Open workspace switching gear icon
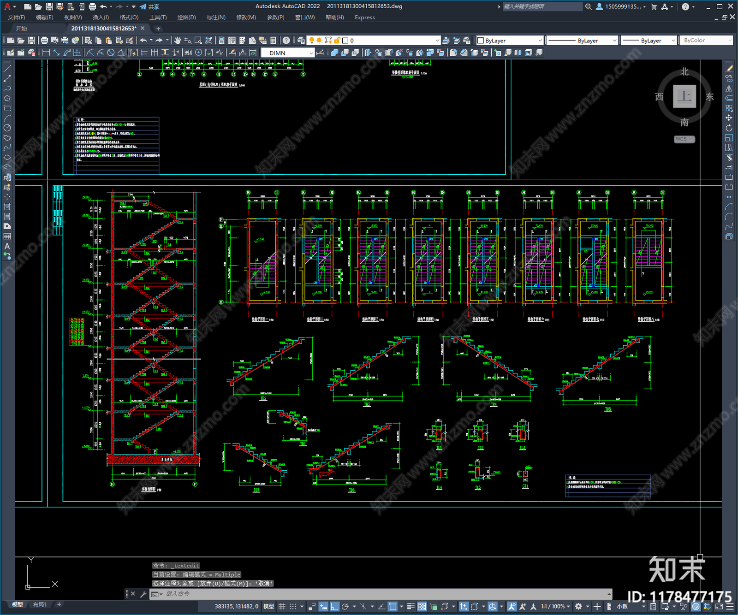 578,606
